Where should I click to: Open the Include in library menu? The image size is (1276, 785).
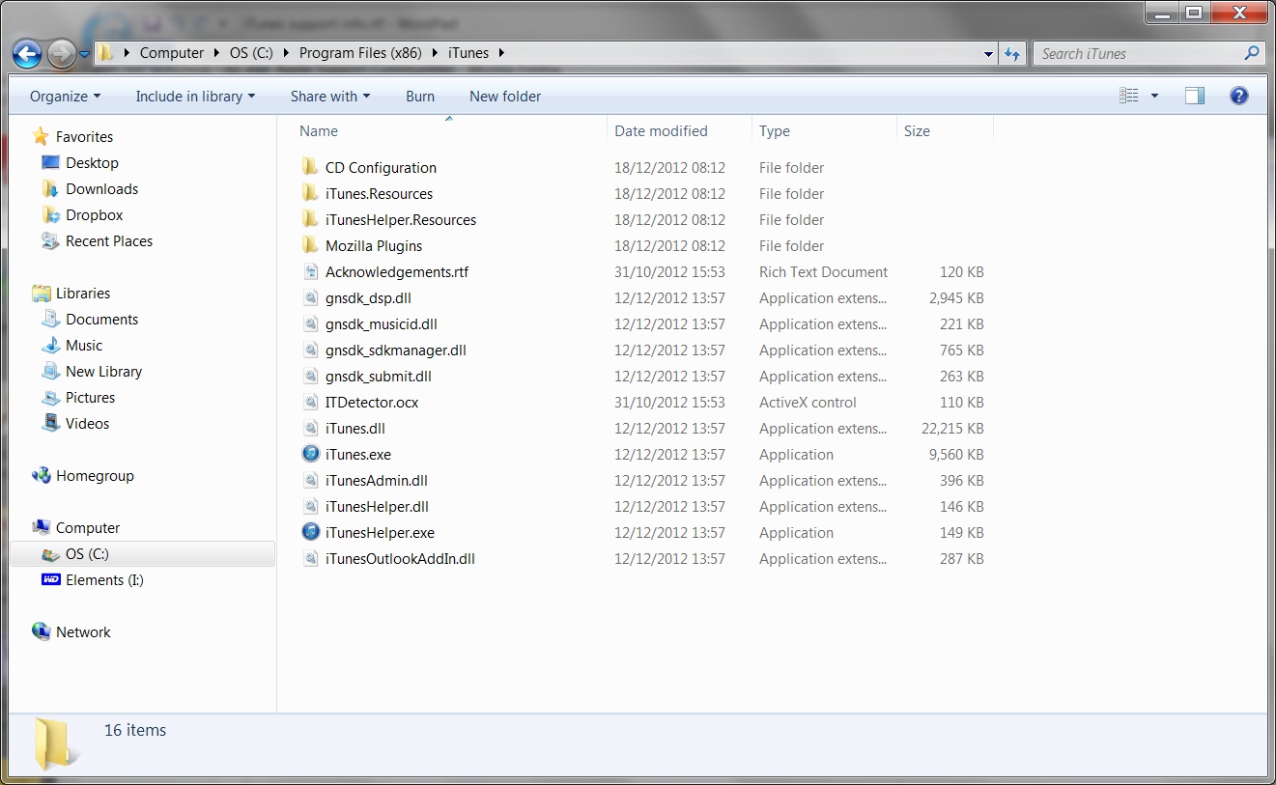click(x=195, y=97)
